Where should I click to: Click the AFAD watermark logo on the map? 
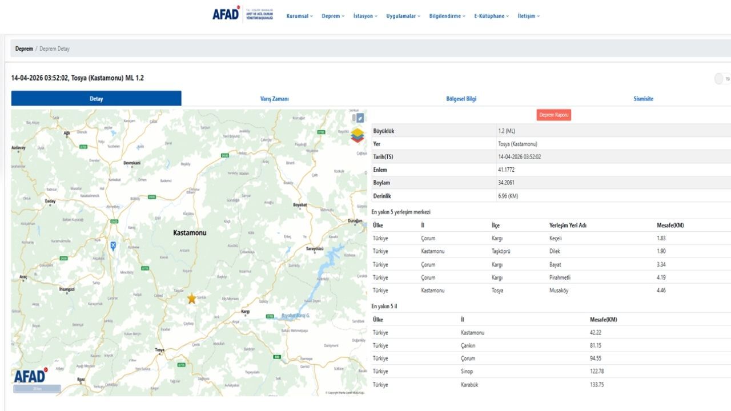click(x=30, y=376)
